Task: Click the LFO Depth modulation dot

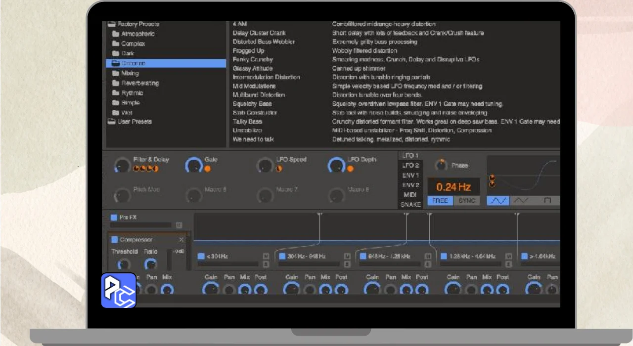Action: click(350, 169)
